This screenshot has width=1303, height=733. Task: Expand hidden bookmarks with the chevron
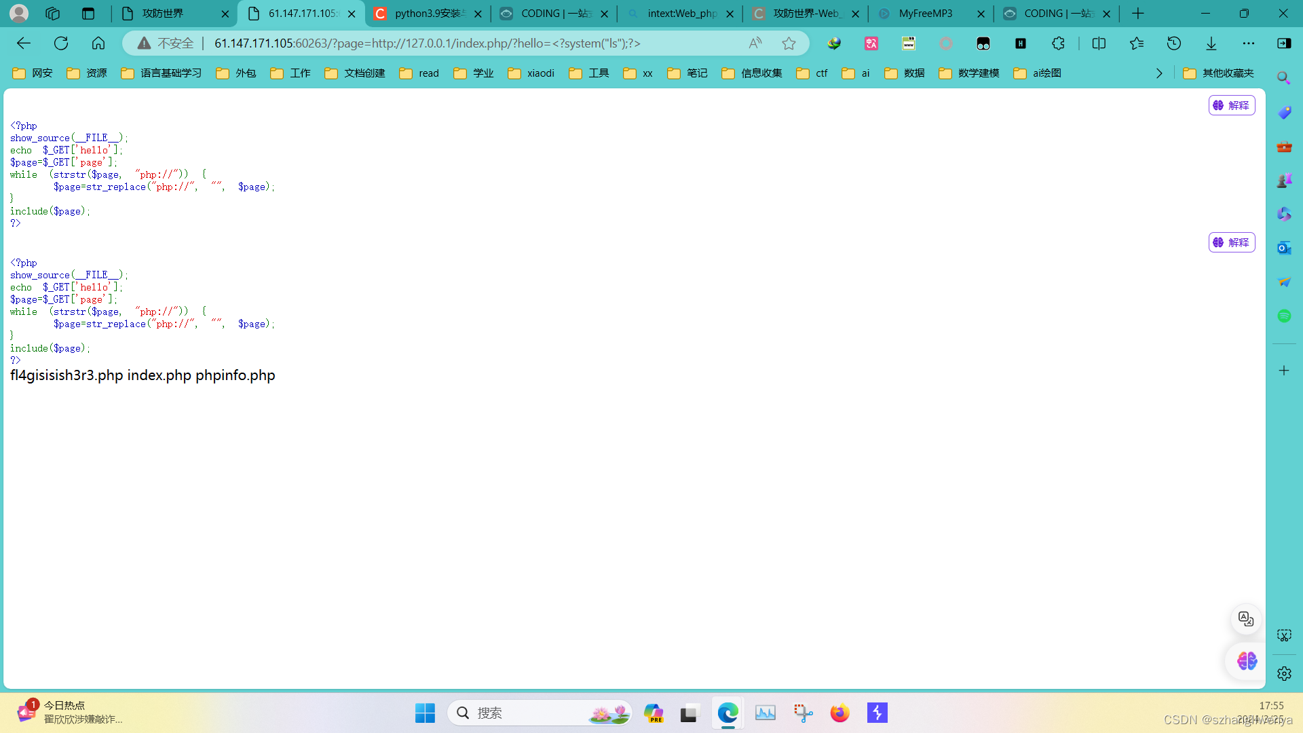(1159, 73)
